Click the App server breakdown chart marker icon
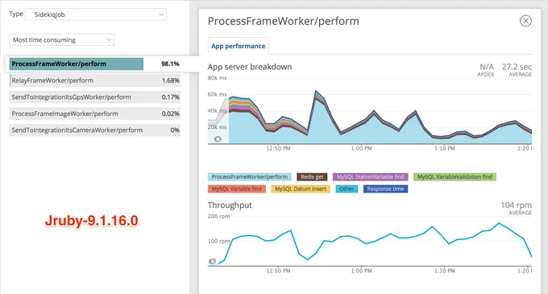Screen dimensions: 548x294 tap(218, 139)
